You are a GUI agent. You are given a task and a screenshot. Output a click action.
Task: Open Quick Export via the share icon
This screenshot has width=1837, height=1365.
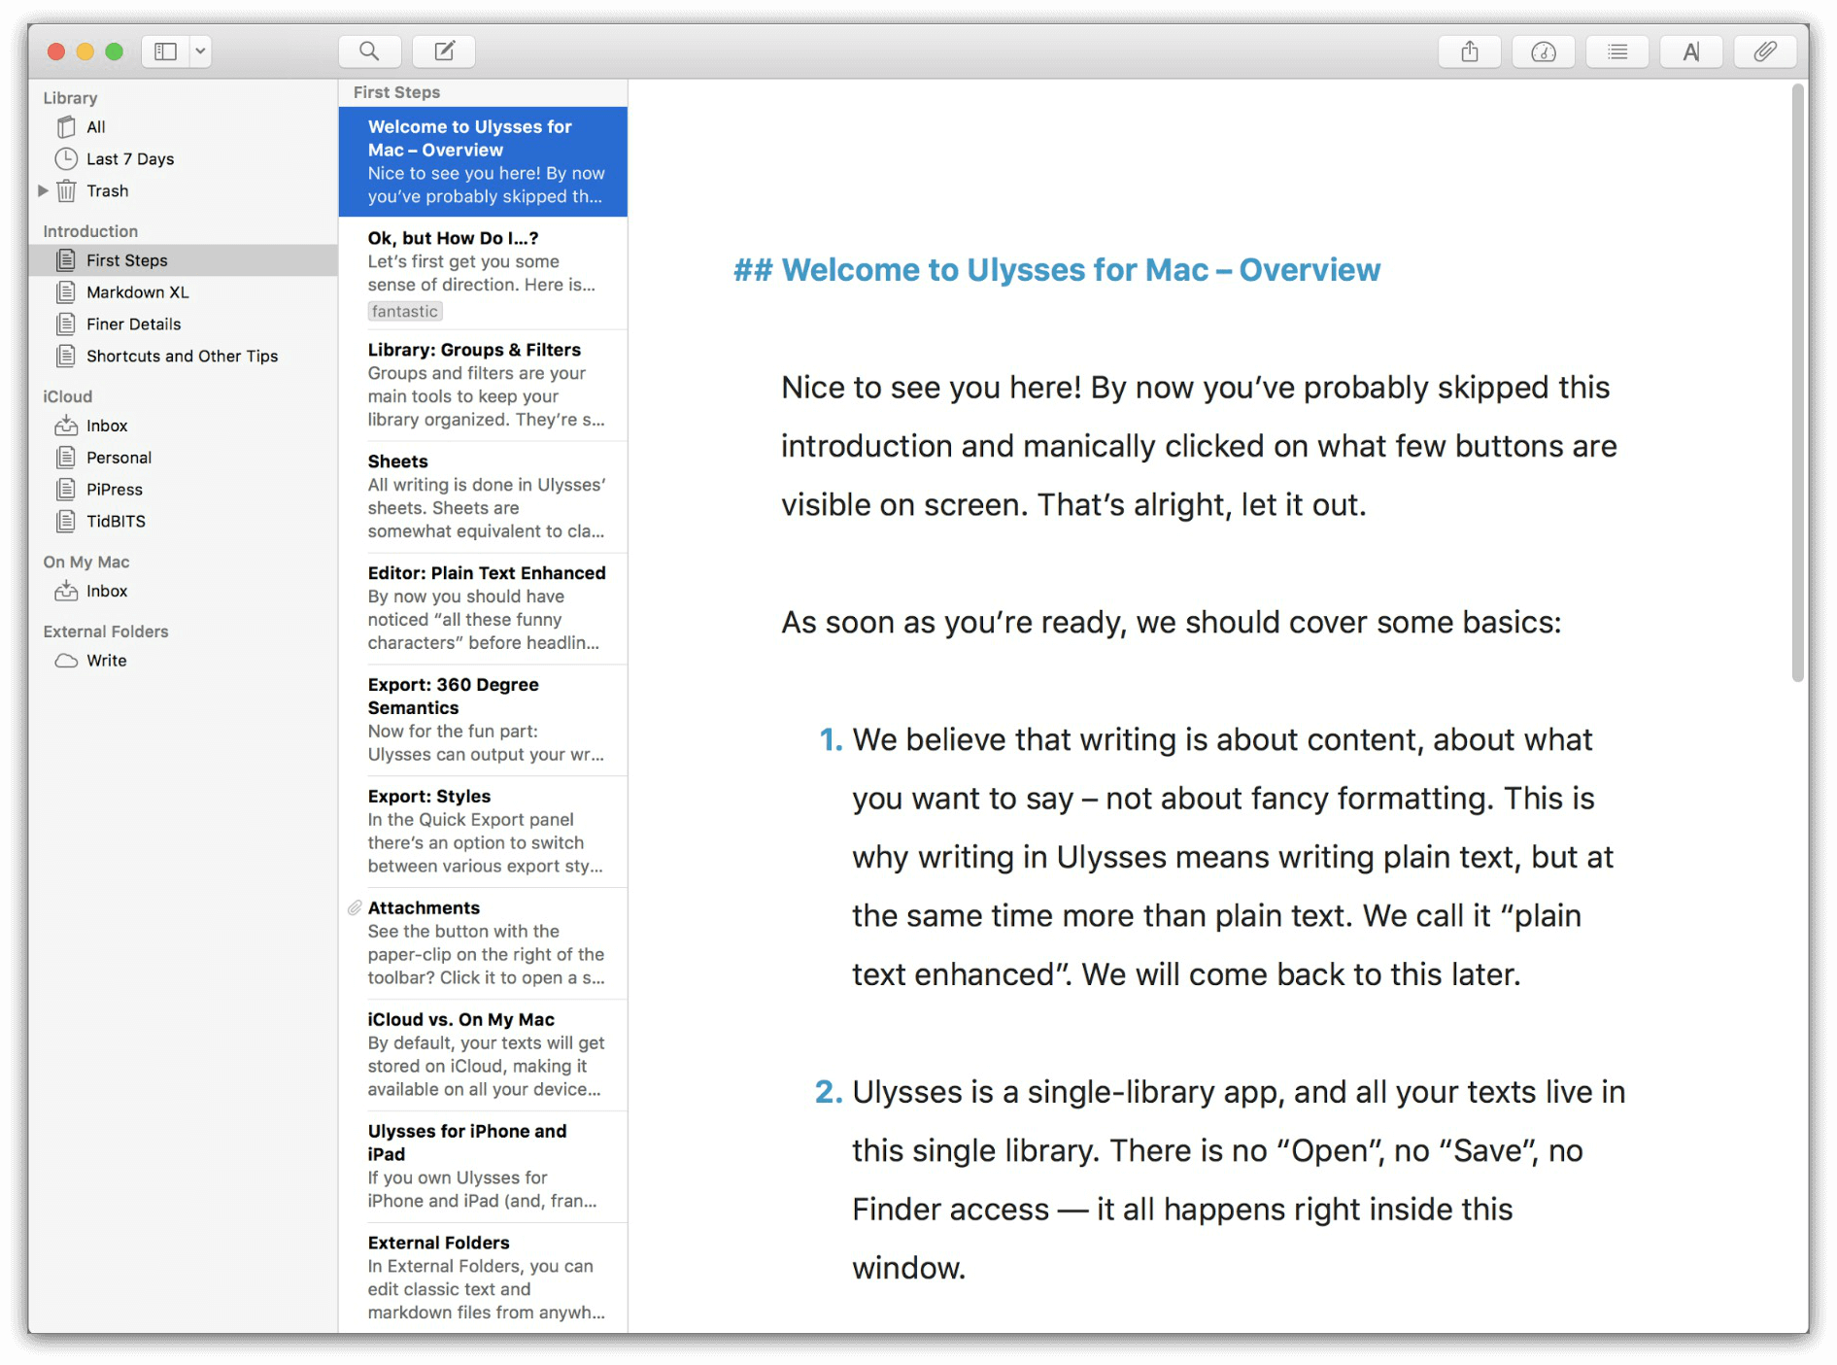[1470, 51]
